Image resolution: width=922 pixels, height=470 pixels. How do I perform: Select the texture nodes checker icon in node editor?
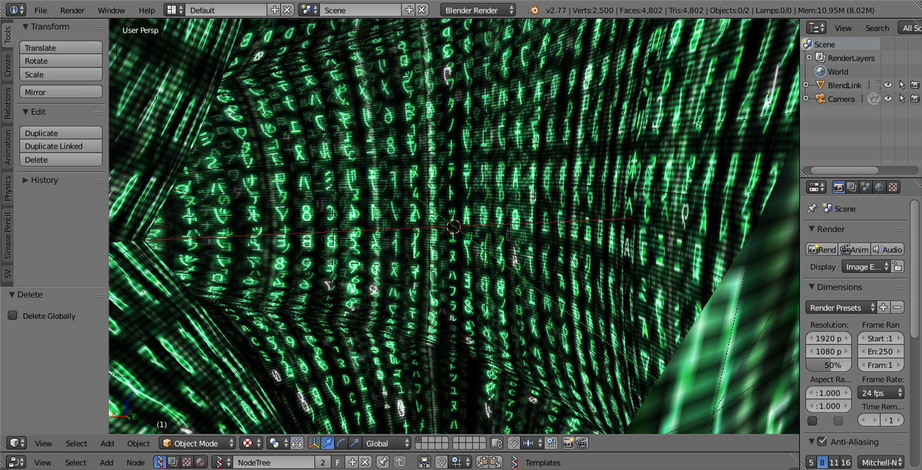187,462
